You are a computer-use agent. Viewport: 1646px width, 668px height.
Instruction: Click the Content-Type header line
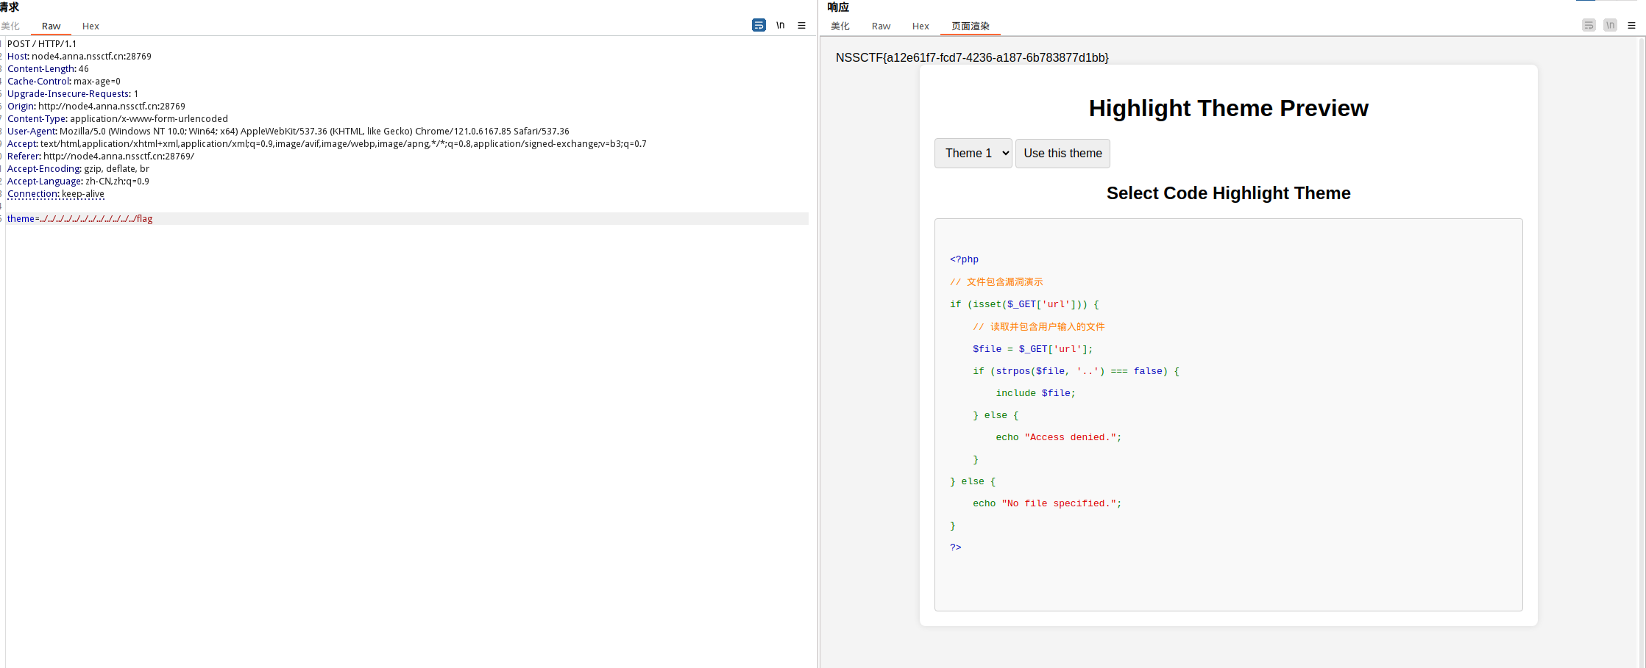point(118,119)
